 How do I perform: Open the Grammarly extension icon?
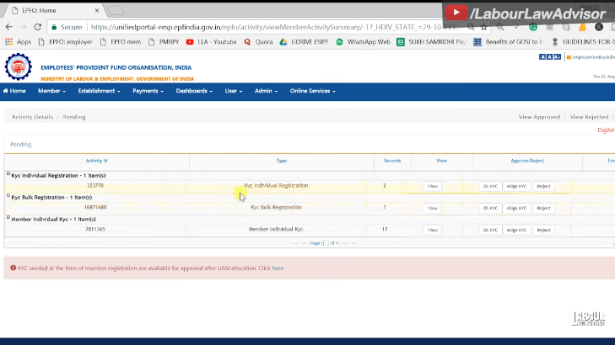(x=533, y=27)
